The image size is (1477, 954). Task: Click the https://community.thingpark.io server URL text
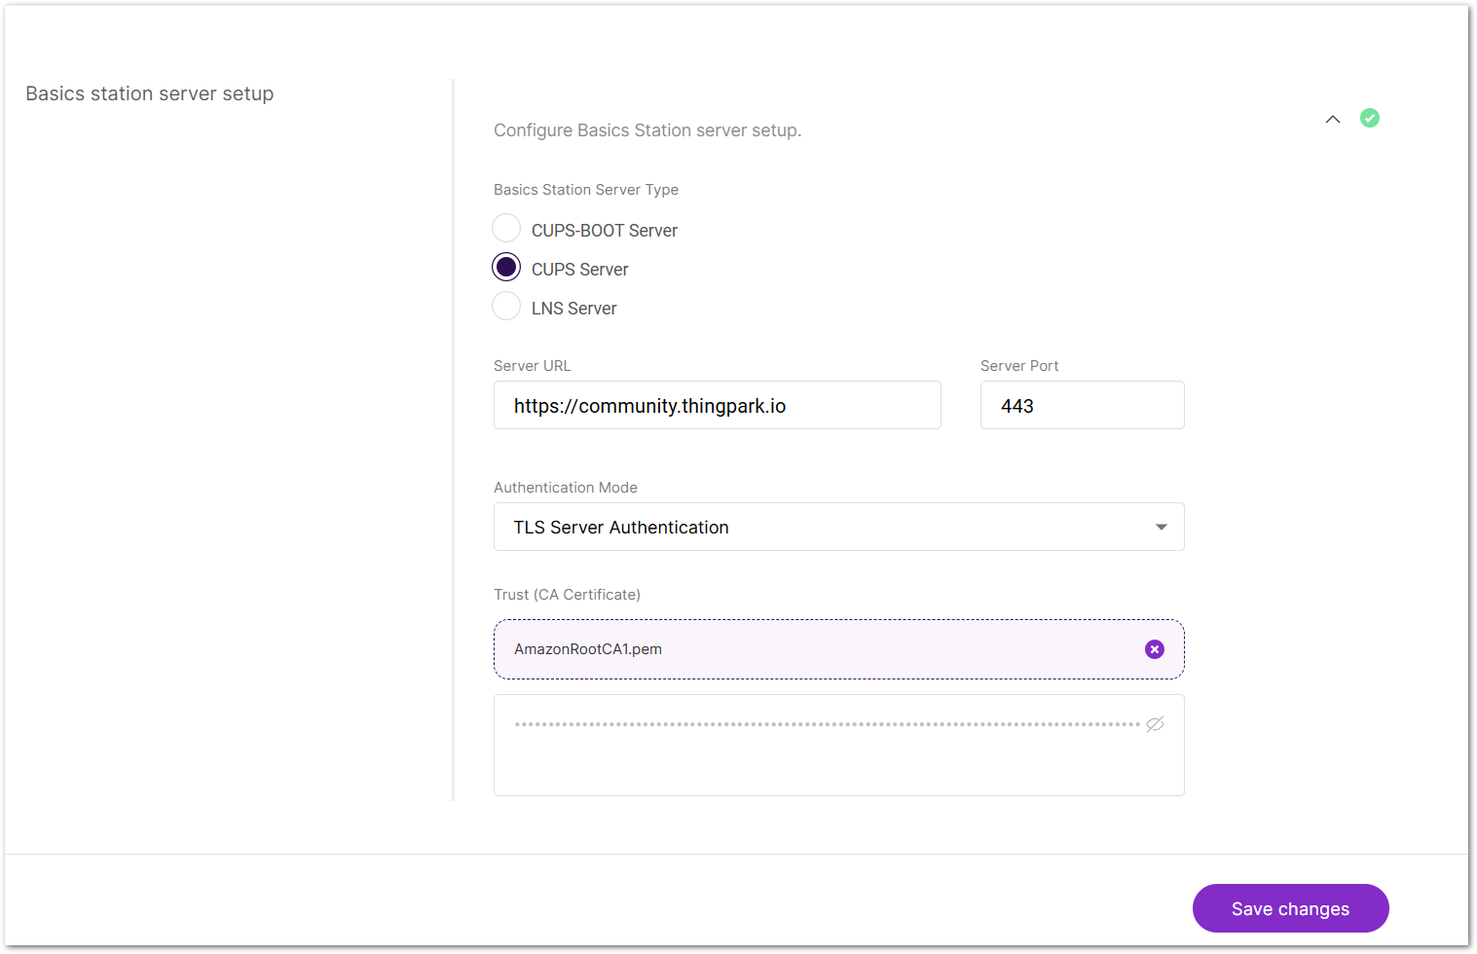tap(649, 405)
